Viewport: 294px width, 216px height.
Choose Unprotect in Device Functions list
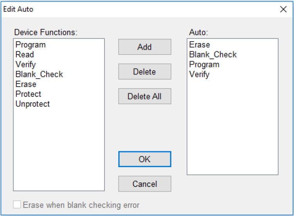click(32, 104)
